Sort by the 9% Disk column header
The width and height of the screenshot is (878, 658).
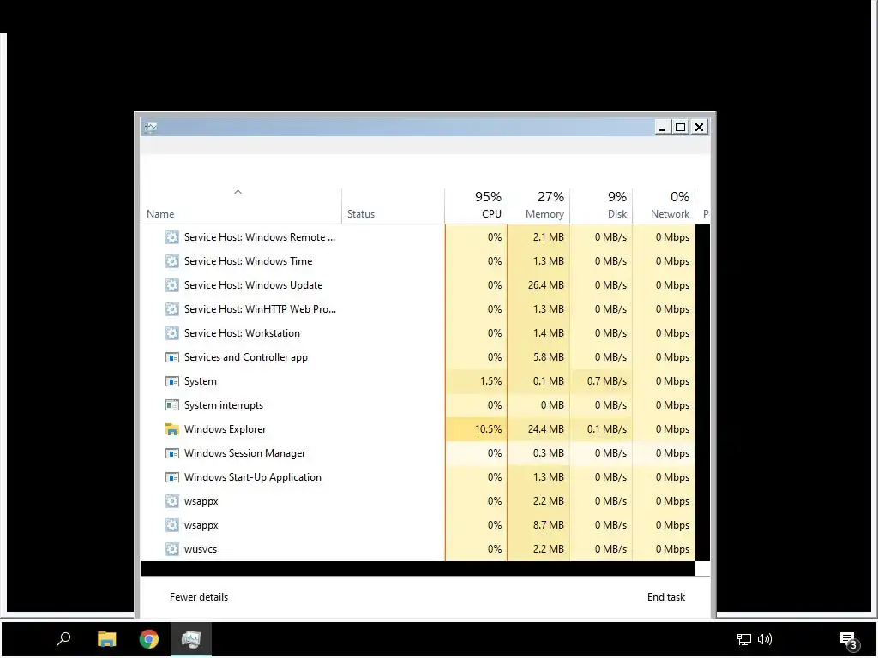point(601,206)
